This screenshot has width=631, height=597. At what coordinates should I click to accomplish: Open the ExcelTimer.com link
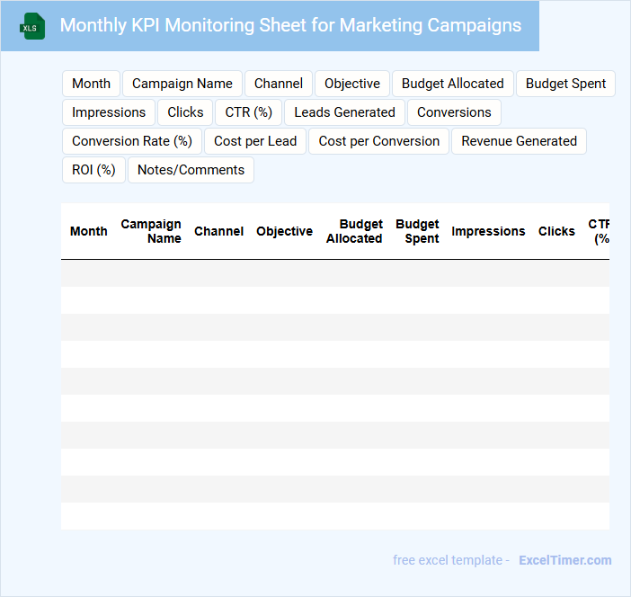click(x=564, y=560)
